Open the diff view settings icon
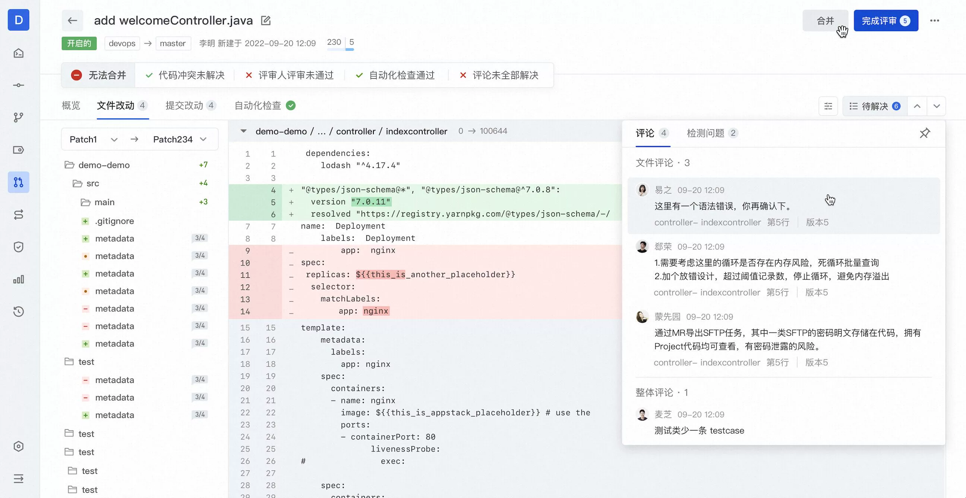Viewport: 966px width, 498px height. pos(828,106)
